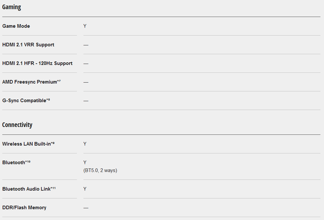Click the AMD Freesync Premium label
The image size is (324, 220).
(29, 82)
